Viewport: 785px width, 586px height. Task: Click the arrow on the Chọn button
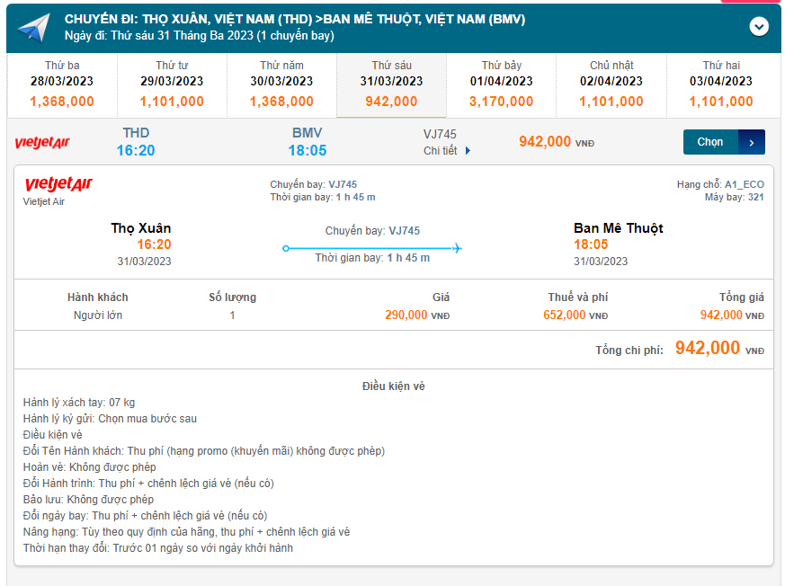pyautogui.click(x=752, y=142)
